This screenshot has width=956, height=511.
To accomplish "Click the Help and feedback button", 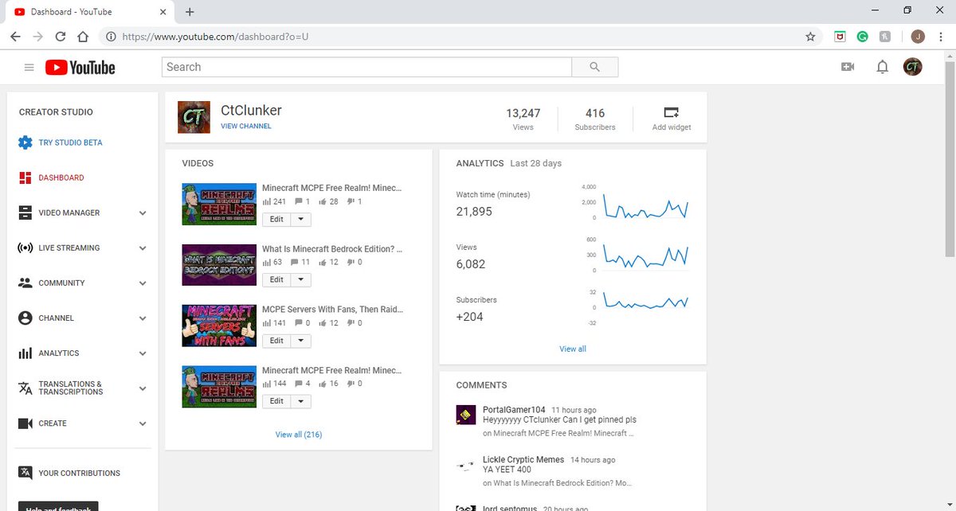I will [x=58, y=506].
